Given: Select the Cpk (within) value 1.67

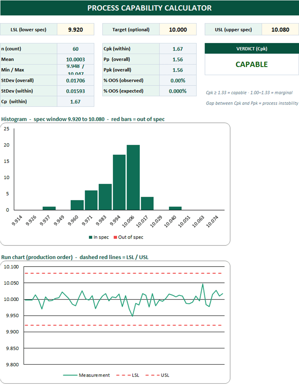Looking at the screenshot, I should coord(178,49).
